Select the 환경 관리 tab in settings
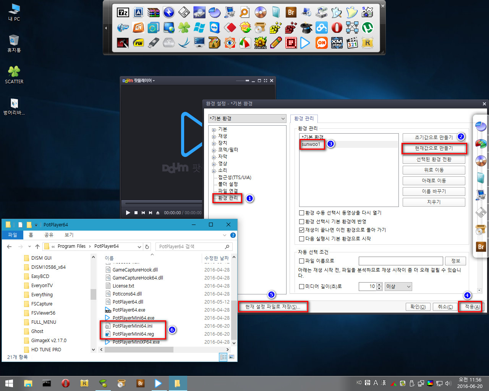 pyautogui.click(x=304, y=118)
